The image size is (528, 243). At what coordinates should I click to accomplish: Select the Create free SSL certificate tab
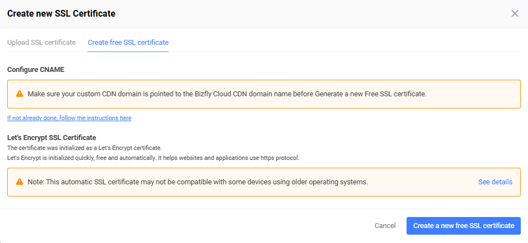tap(128, 43)
